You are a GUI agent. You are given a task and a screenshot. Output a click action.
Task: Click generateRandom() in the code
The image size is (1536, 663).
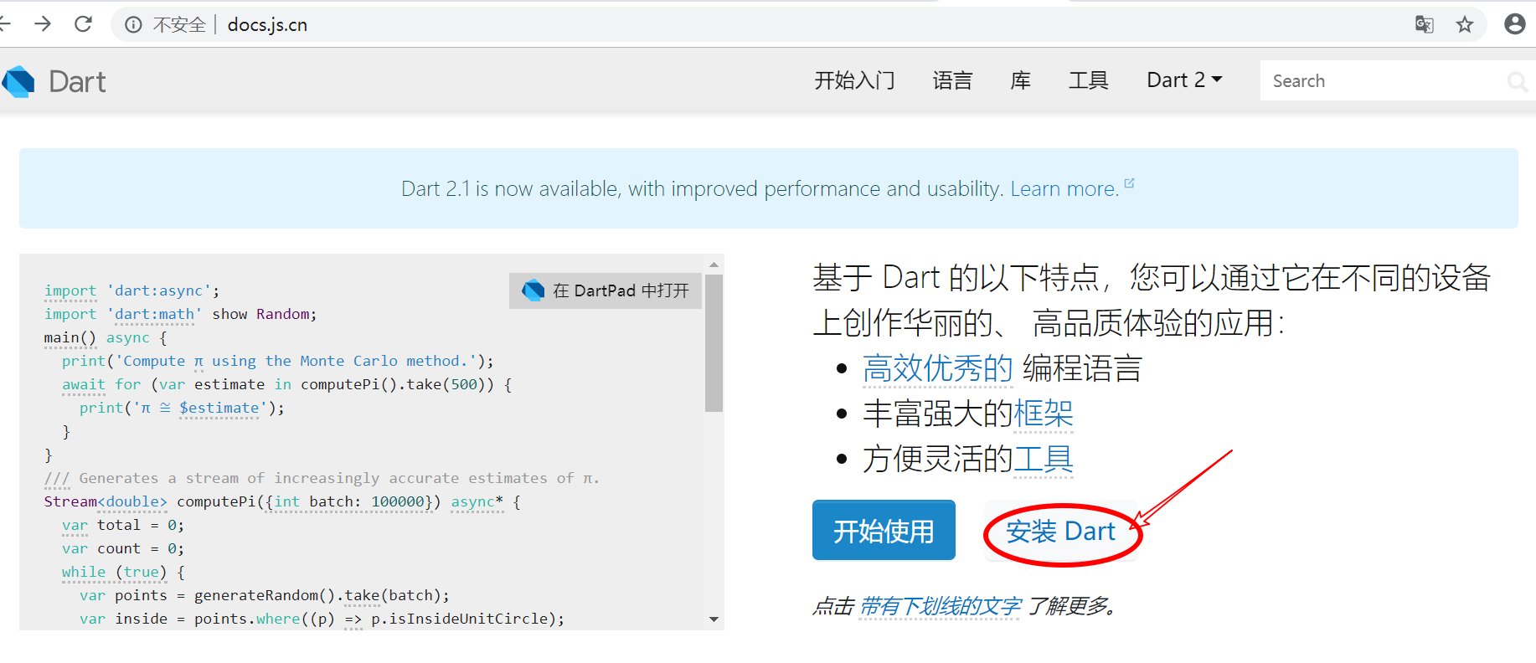click(265, 595)
